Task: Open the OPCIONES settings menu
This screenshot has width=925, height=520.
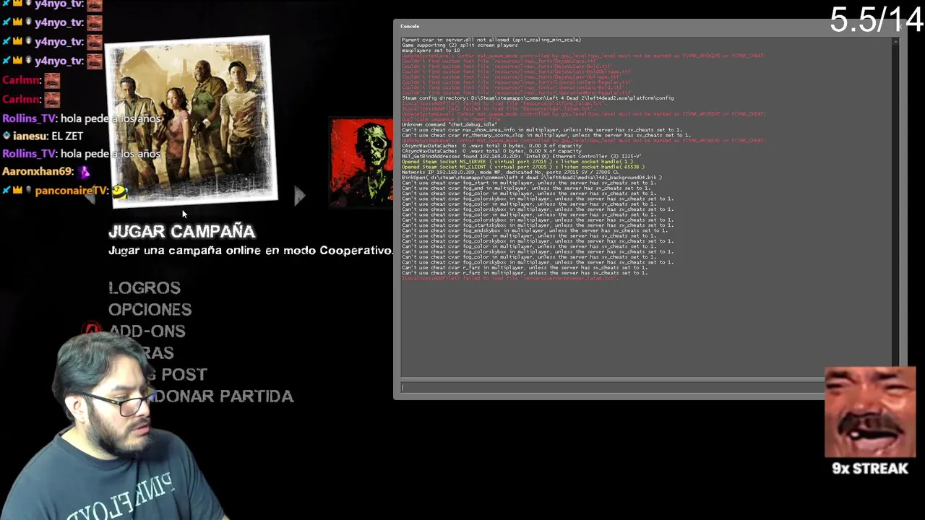Action: pyautogui.click(x=150, y=309)
